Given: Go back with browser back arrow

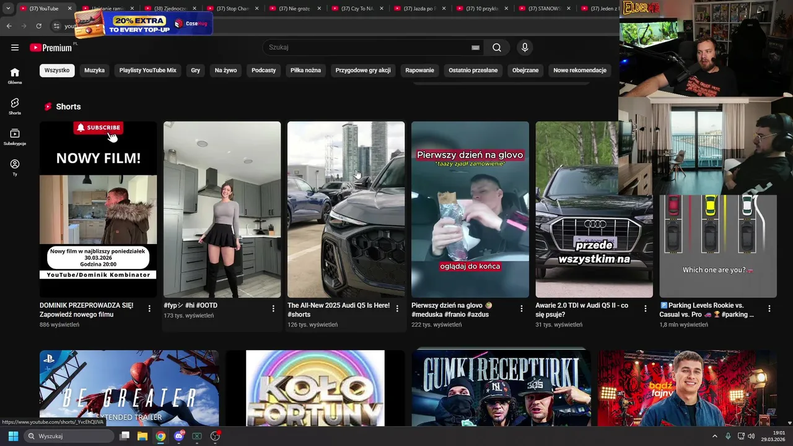Looking at the screenshot, I should (9, 26).
